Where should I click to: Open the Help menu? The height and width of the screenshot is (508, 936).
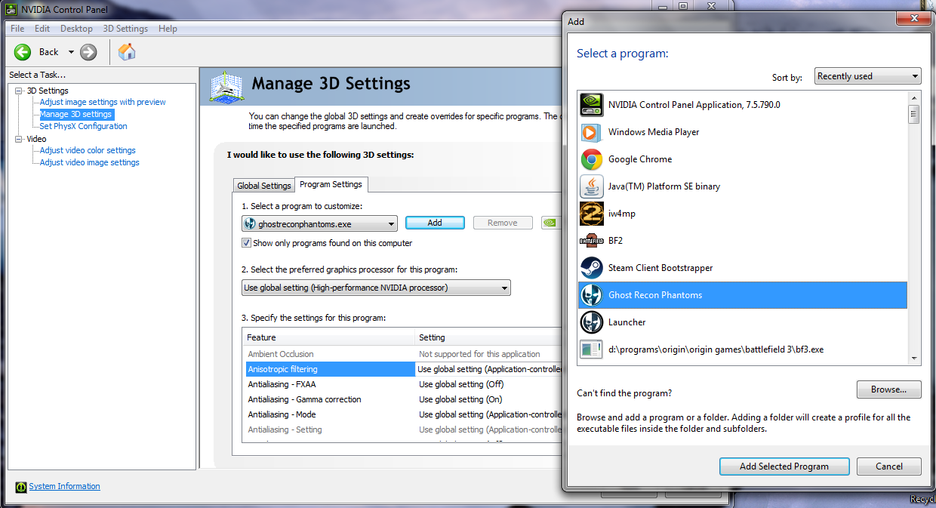tap(168, 29)
